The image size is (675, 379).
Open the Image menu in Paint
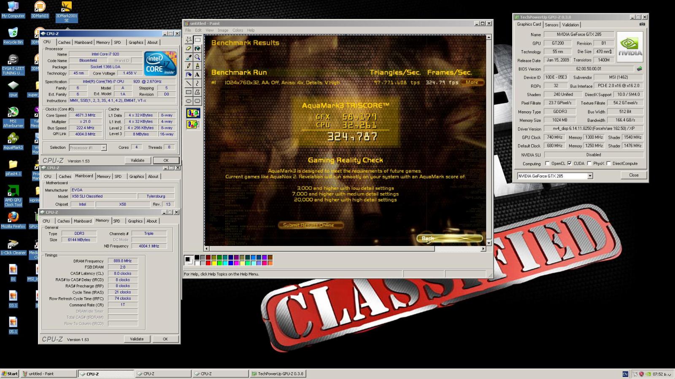click(x=223, y=30)
